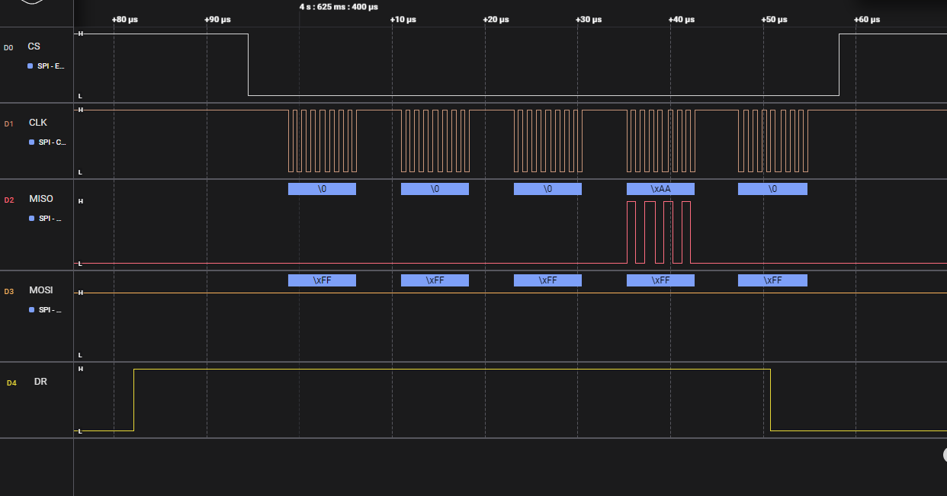This screenshot has height=496, width=947.
Task: Select the D0 channel identifier icon
Action: [8, 46]
